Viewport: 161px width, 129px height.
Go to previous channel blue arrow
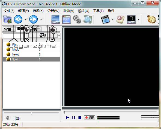[x=18, y=19]
